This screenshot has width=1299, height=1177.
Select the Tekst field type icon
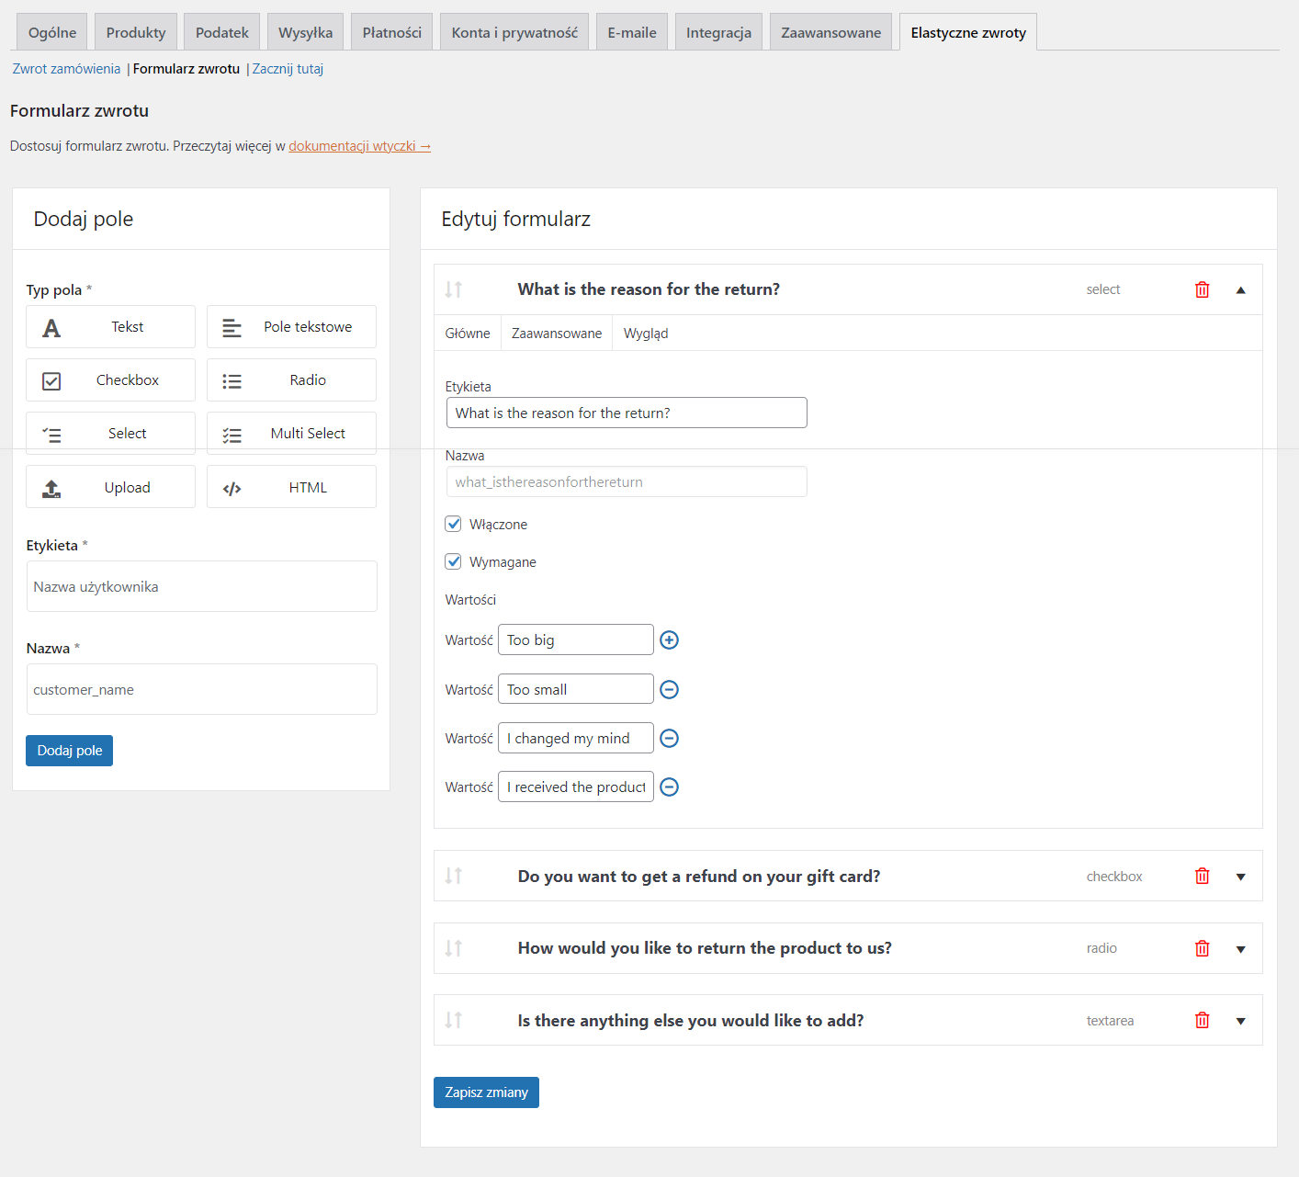click(51, 328)
